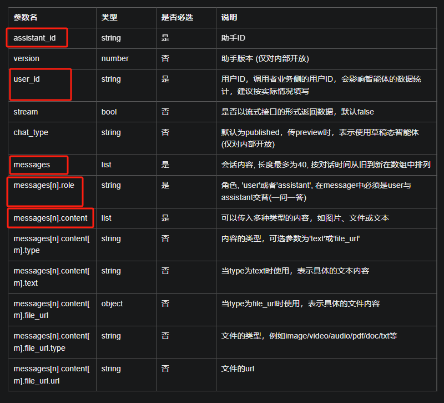Click the string type in assistant_id row
The width and height of the screenshot is (444, 403).
click(111, 38)
